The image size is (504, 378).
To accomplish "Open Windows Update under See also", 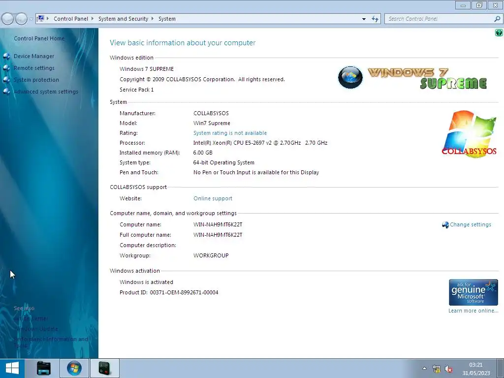I will pos(35,329).
